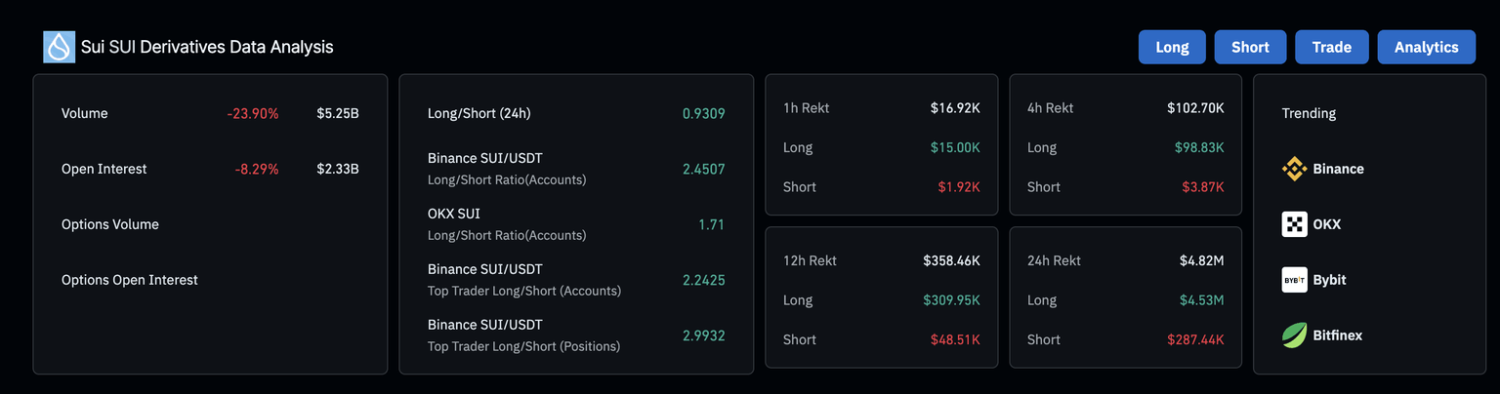
Task: Click the Bitfinex leaf logo icon
Action: (1294, 335)
